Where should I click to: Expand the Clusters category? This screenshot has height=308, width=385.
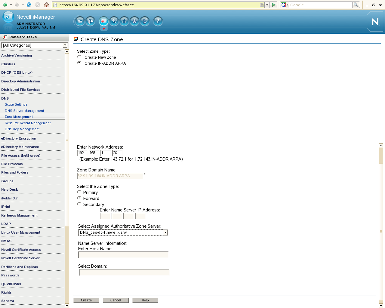coord(8,64)
